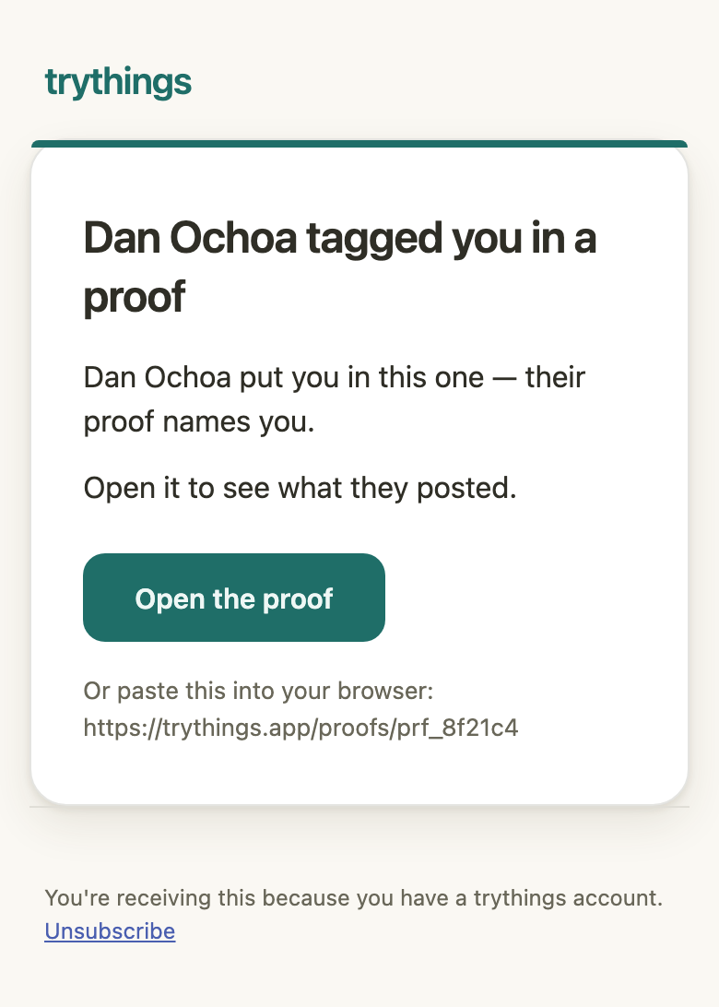This screenshot has height=1007, width=719.
Task: Click the word "browser:" above the URL
Action: (386, 691)
